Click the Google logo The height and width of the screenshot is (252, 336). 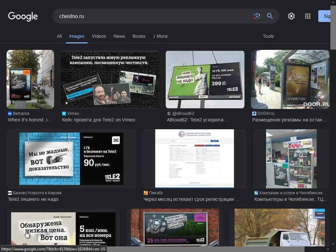pyautogui.click(x=23, y=16)
